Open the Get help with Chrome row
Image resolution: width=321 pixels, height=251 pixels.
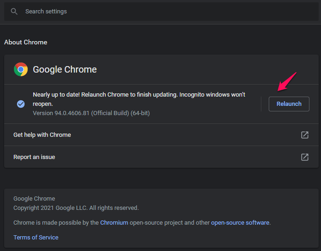pos(161,135)
